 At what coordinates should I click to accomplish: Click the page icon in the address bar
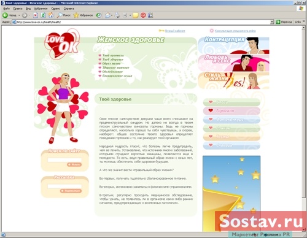[14, 22]
